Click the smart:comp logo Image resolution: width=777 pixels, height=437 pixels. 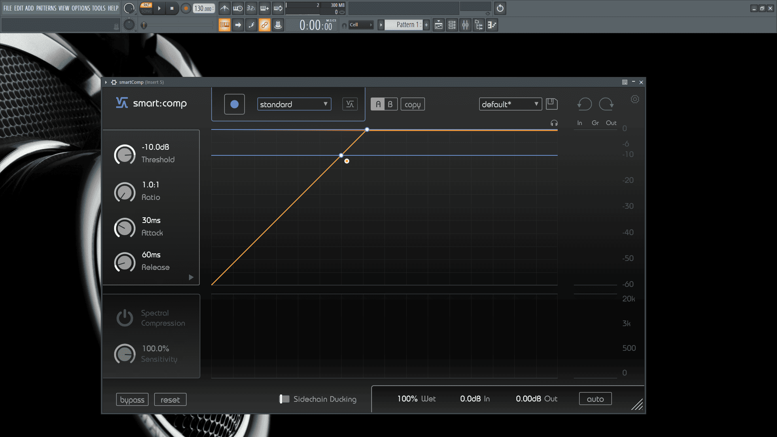[x=151, y=103]
